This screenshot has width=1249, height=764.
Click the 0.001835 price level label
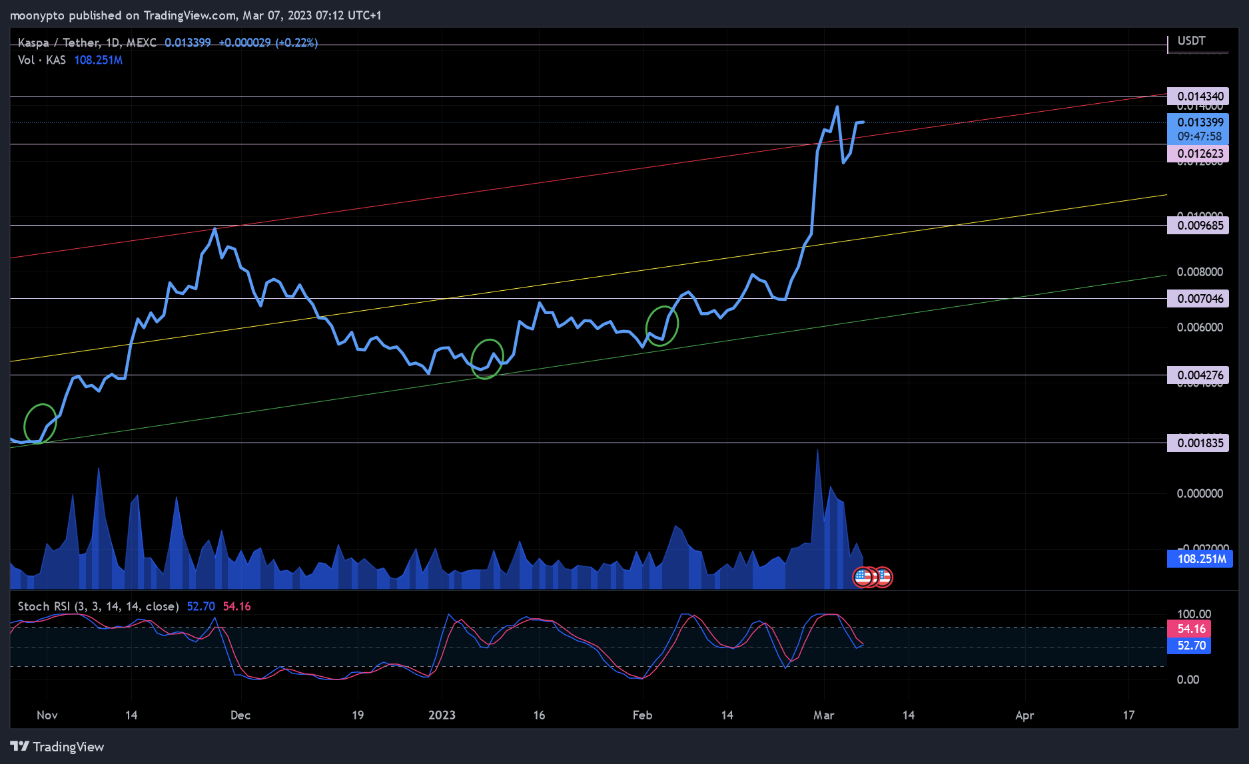1198,443
